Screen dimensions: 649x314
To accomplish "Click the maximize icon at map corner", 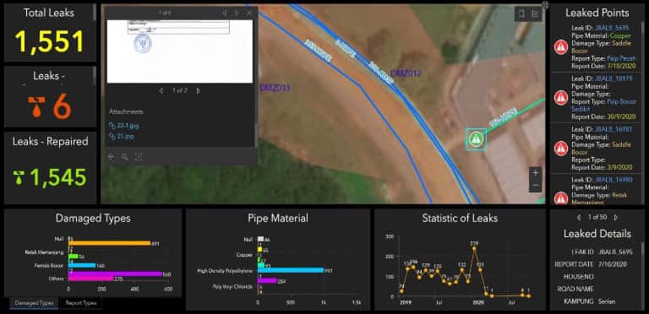I will [545, 5].
